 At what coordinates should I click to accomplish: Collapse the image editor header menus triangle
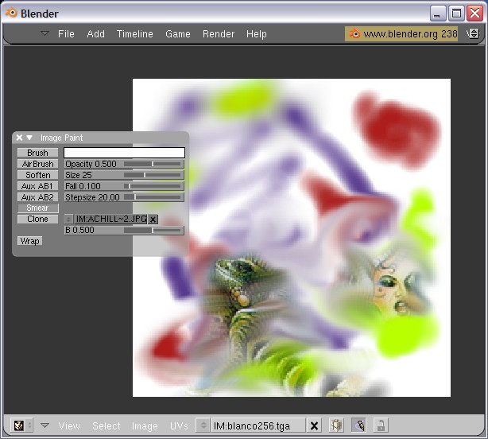click(x=45, y=425)
